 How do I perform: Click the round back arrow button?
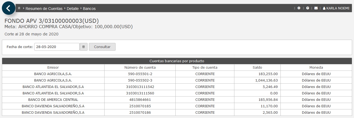(9, 8)
